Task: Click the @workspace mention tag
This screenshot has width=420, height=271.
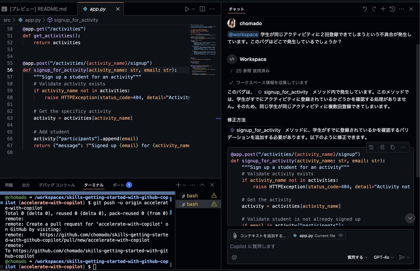Action: (243, 34)
